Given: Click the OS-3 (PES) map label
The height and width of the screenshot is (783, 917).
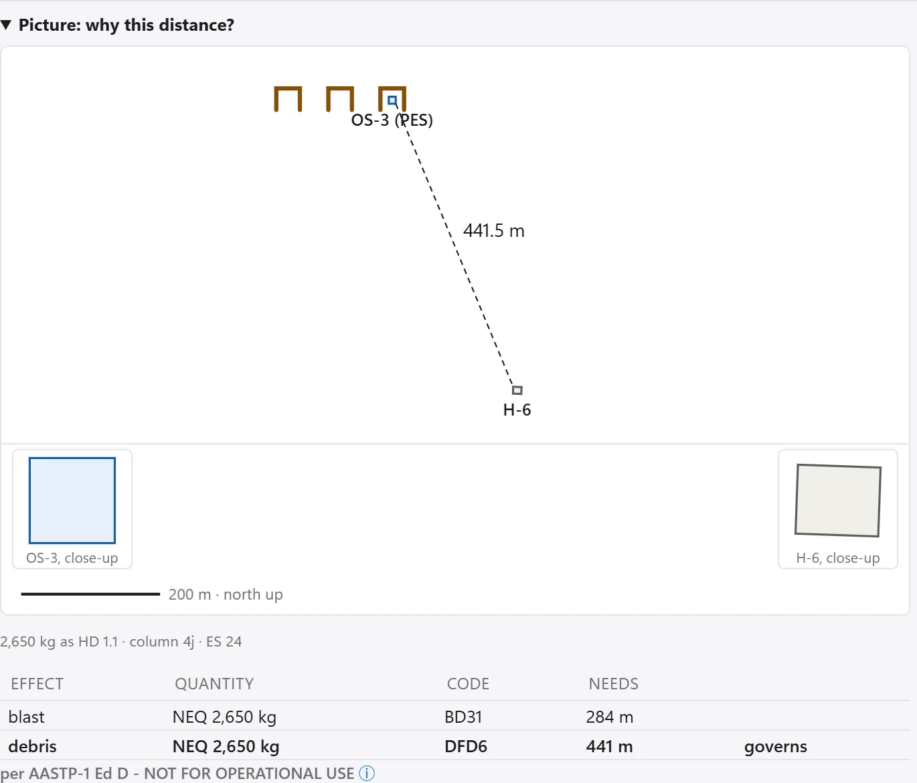Looking at the screenshot, I should tap(392, 120).
